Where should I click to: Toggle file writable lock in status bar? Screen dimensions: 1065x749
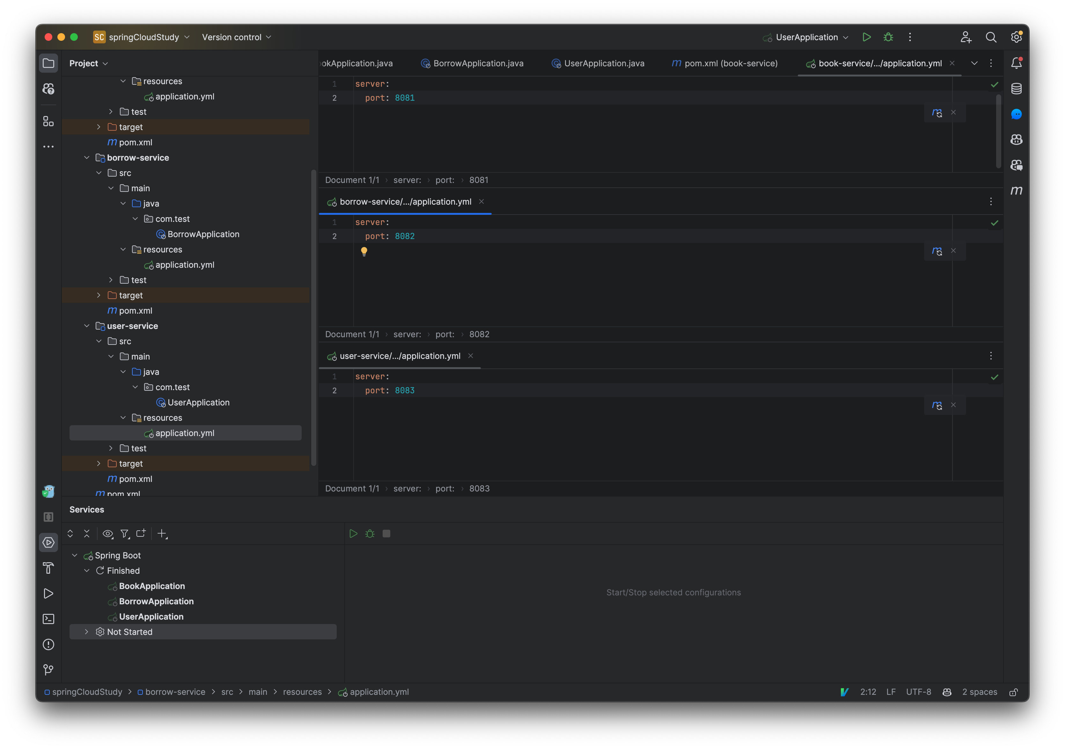1013,692
